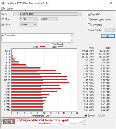Click the 16.87 GB/s write value
Viewport: 116px width, 129px height.
(x=88, y=77)
